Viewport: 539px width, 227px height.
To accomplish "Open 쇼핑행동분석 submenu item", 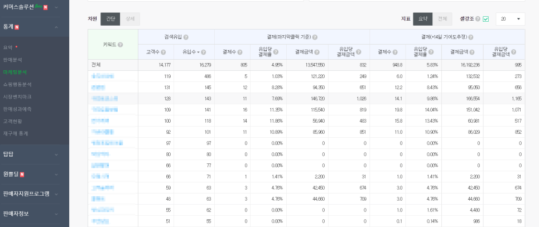I will pyautogui.click(x=17, y=84).
